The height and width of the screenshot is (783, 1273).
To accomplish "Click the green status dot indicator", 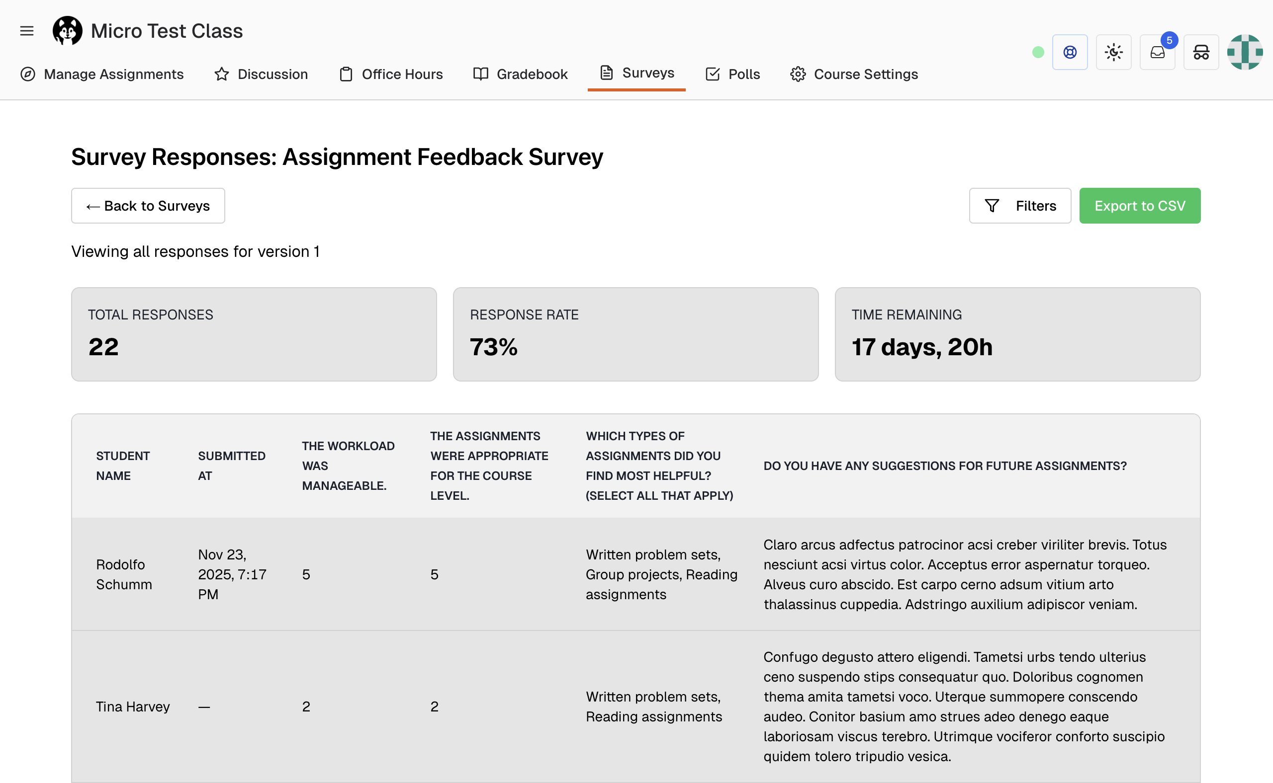I will tap(1038, 52).
